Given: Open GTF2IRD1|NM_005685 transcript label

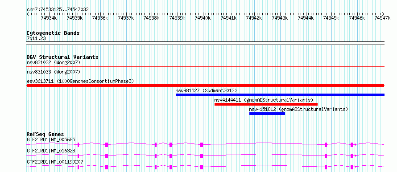Looking at the screenshot, I should pyautogui.click(x=51, y=139).
